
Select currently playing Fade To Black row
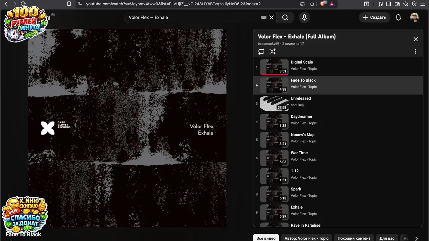(338, 85)
